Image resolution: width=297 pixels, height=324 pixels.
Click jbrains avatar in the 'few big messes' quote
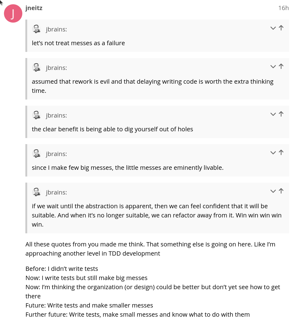37,154
